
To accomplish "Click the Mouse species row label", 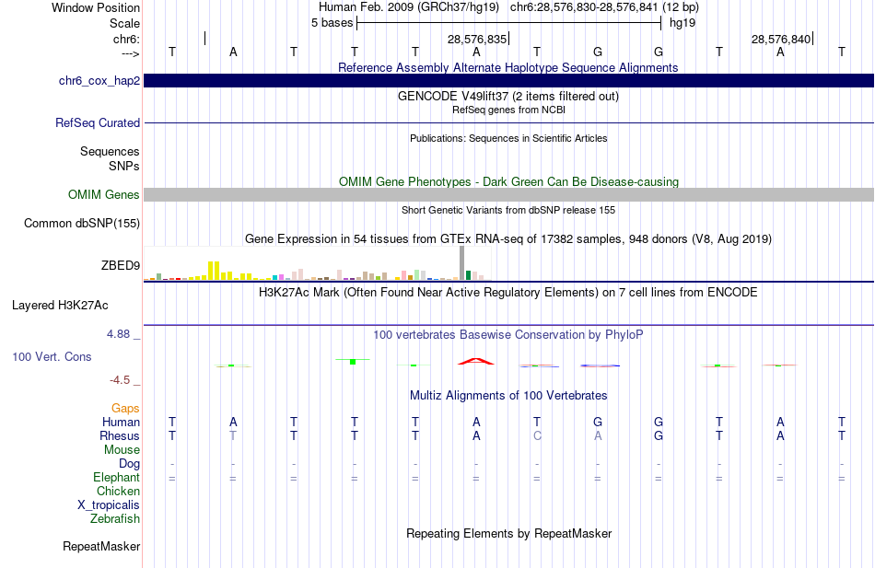I will [x=122, y=450].
